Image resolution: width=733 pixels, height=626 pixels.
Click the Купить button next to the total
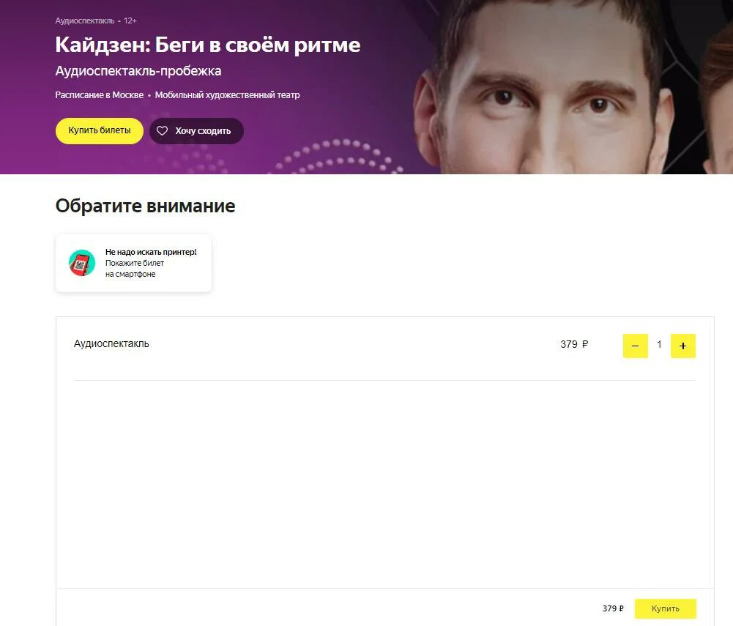pos(665,608)
